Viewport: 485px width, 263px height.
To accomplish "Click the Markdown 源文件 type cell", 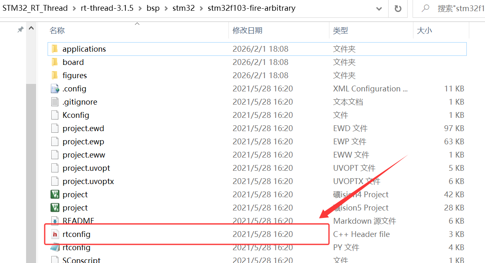I will 365,221.
